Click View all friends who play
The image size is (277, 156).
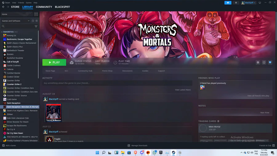258,96
